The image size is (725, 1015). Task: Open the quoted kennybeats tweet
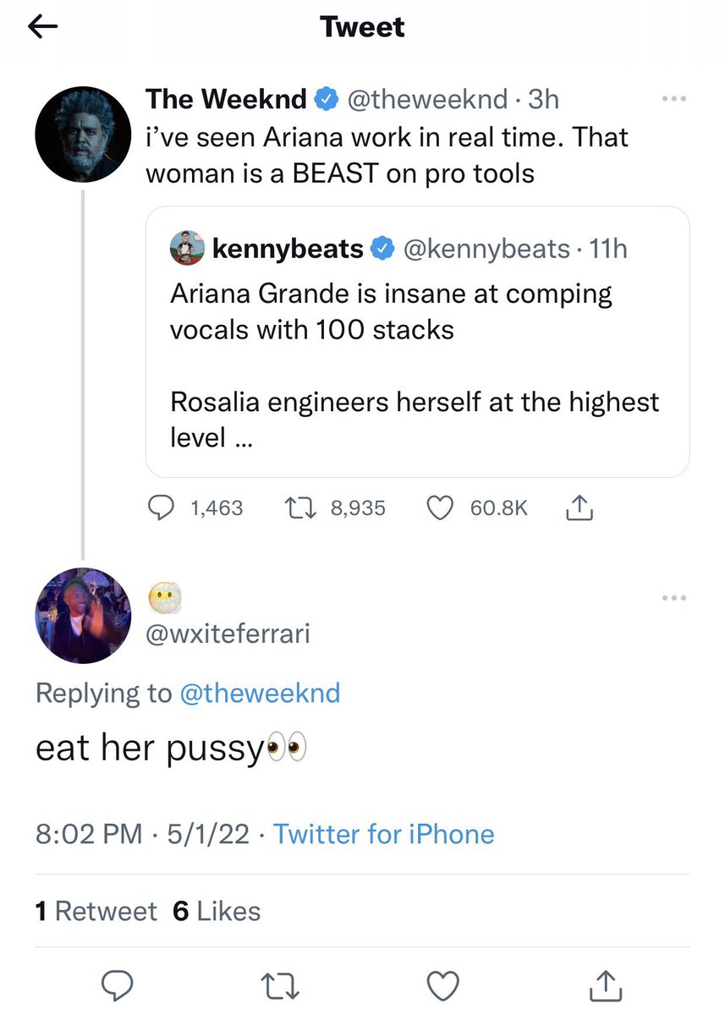pos(418,342)
